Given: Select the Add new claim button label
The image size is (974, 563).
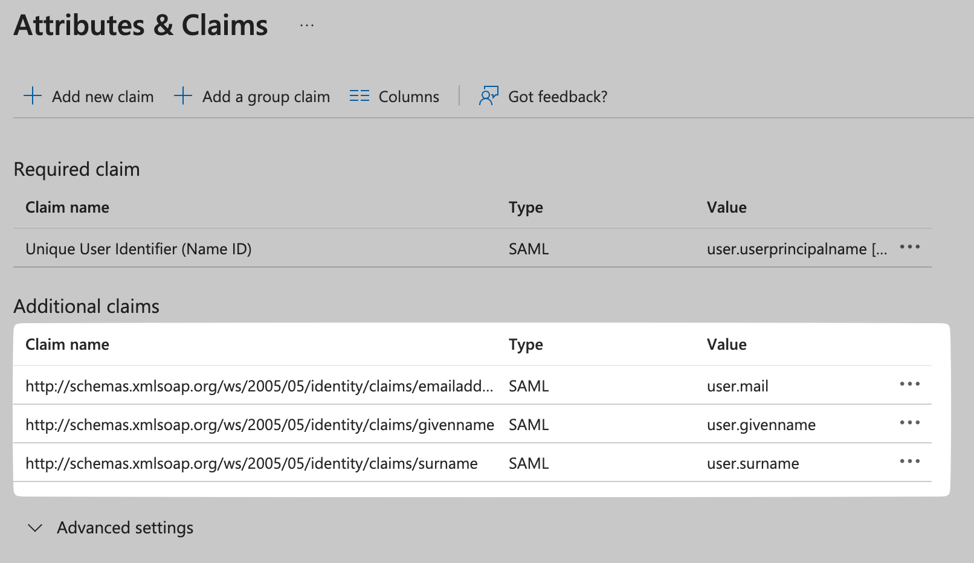Looking at the screenshot, I should pos(103,97).
